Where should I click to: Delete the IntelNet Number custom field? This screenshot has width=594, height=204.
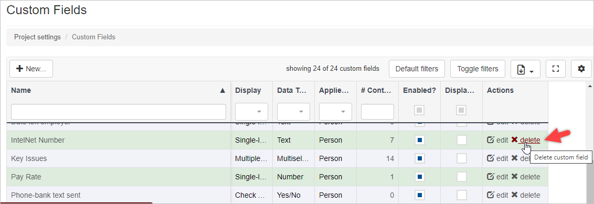(x=526, y=140)
